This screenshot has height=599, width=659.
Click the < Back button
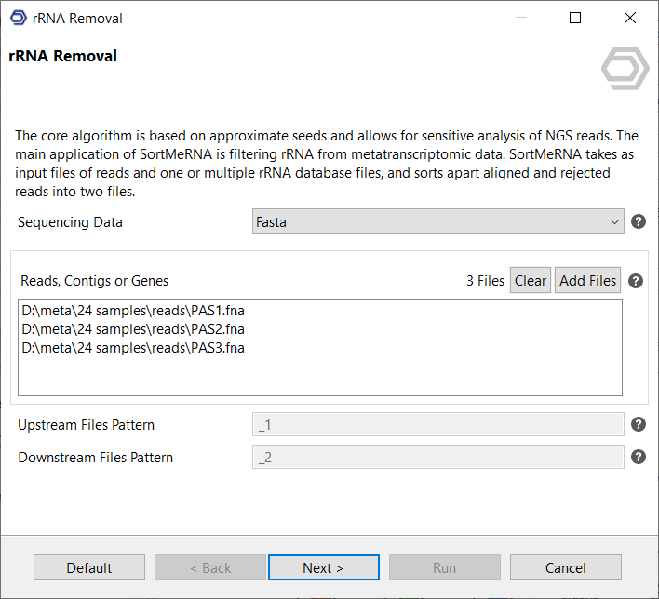(x=210, y=567)
